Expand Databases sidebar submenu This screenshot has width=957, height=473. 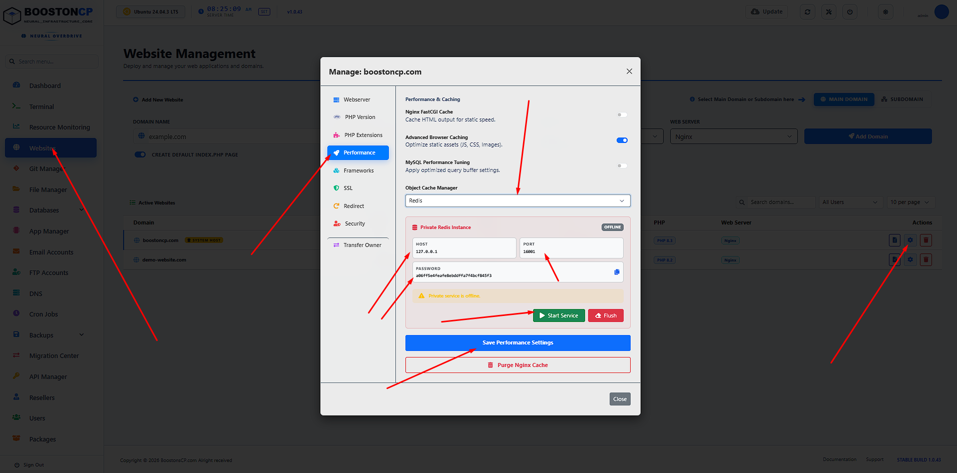[51, 210]
